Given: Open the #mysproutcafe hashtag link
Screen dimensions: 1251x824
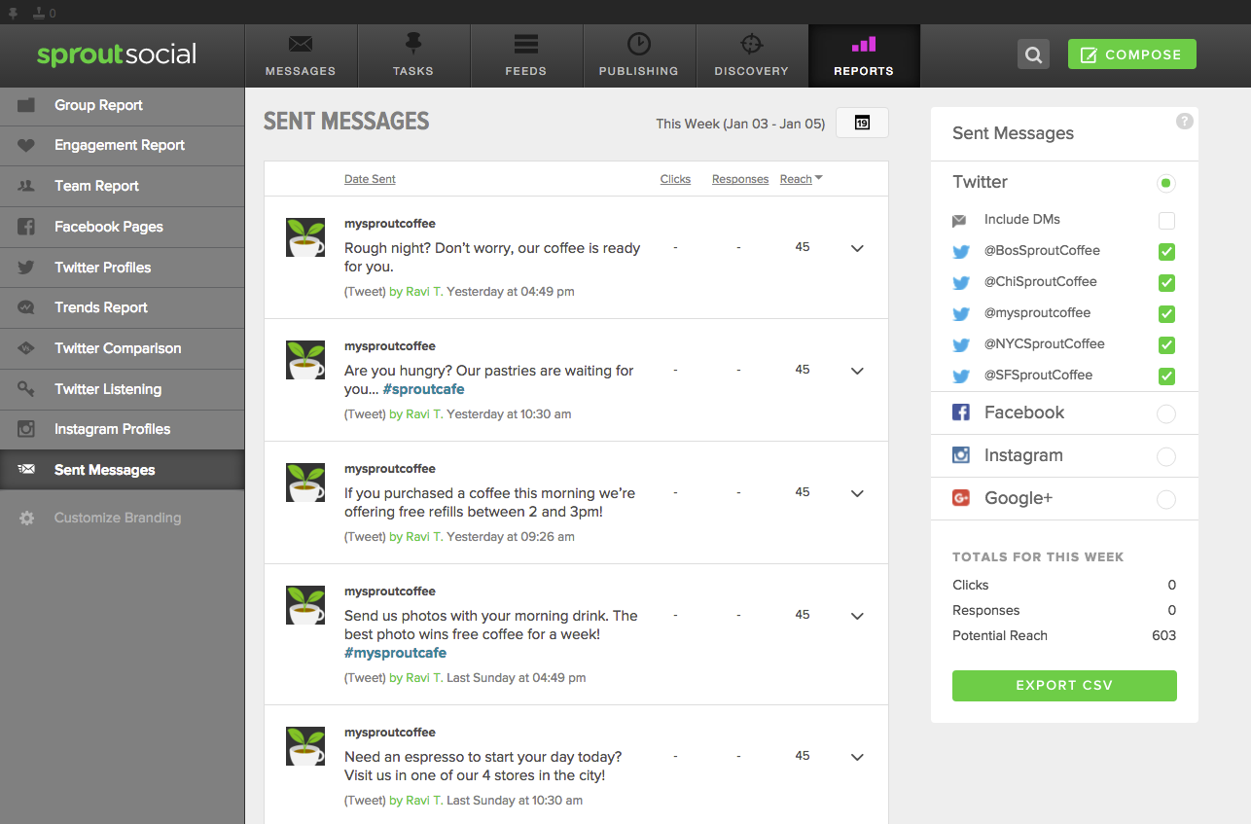Looking at the screenshot, I should [395, 653].
